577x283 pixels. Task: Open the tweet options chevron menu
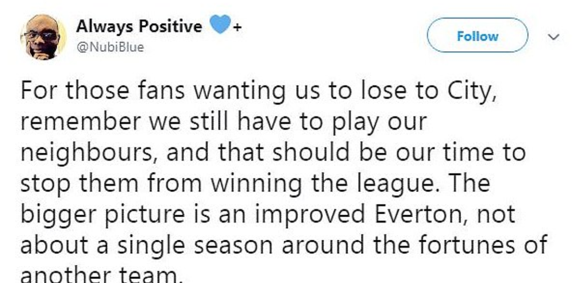(553, 37)
